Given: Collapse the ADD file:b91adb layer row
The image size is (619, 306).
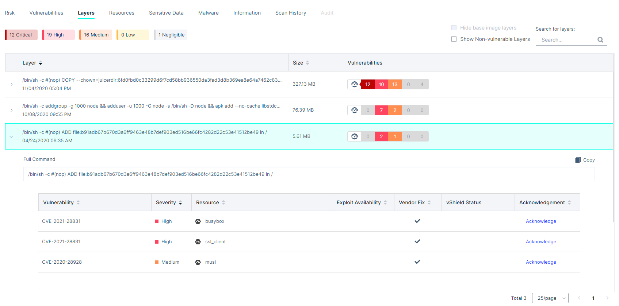Looking at the screenshot, I should click(x=11, y=137).
